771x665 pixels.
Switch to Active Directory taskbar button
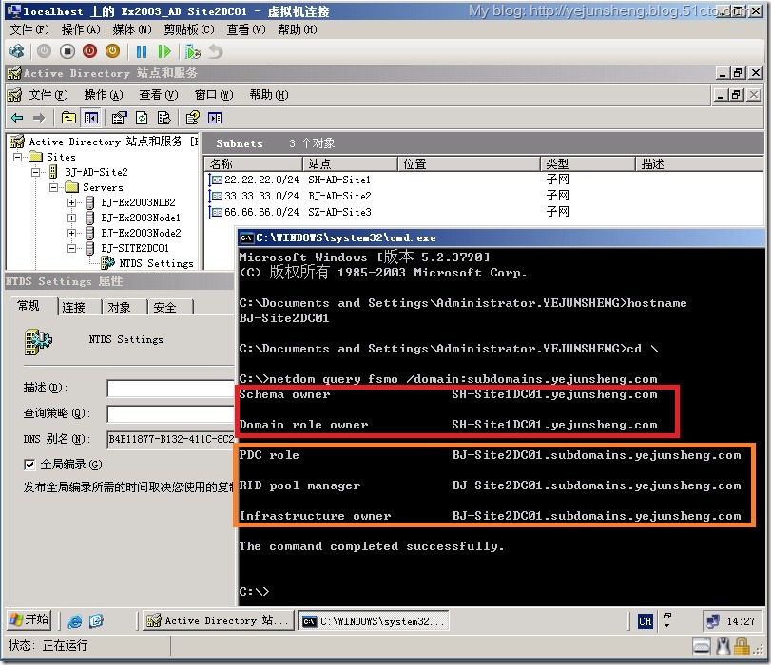click(218, 620)
